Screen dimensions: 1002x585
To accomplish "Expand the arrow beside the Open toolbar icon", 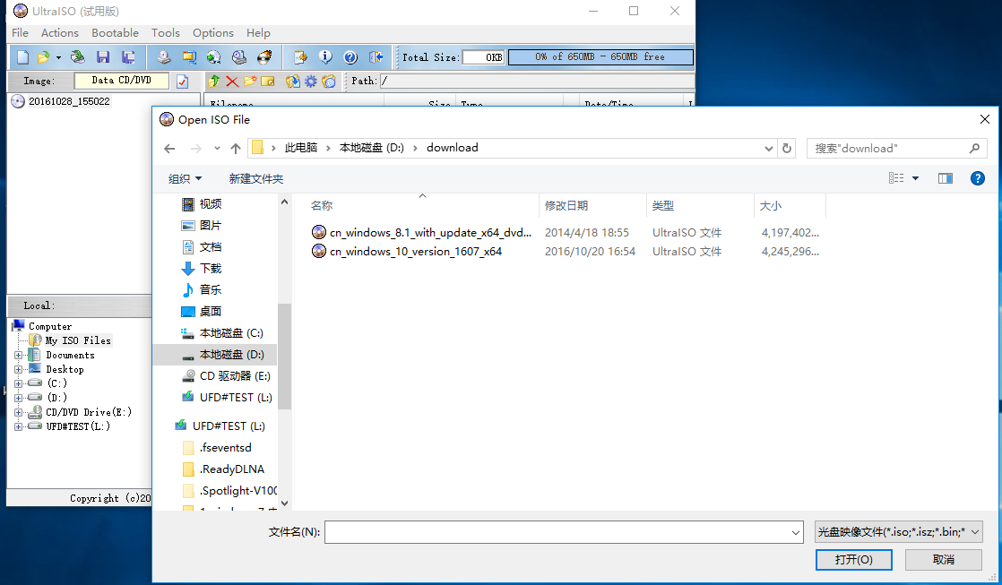I will pos(58,57).
